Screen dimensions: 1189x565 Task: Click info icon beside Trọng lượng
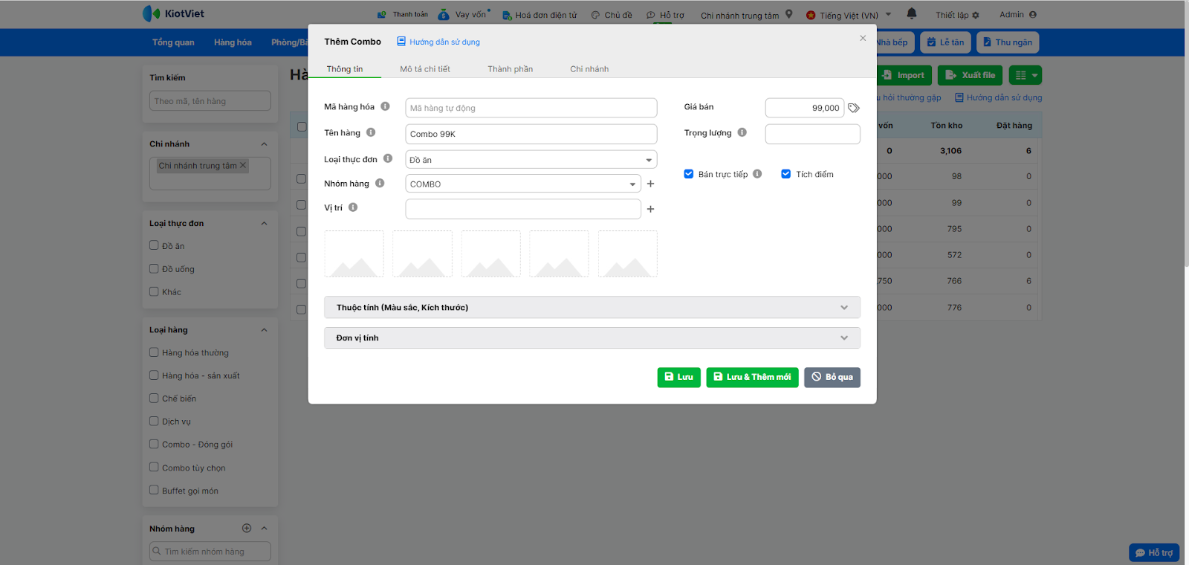(x=742, y=132)
